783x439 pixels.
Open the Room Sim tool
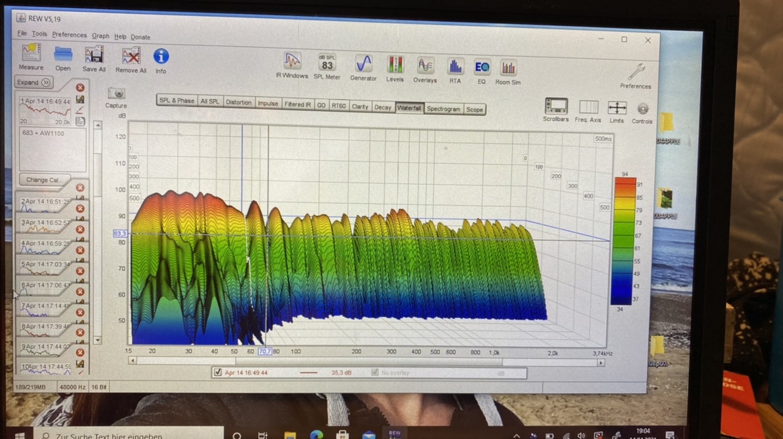[x=508, y=68]
